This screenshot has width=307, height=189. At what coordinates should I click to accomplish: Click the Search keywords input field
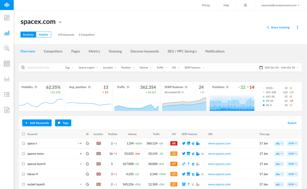point(42,67)
